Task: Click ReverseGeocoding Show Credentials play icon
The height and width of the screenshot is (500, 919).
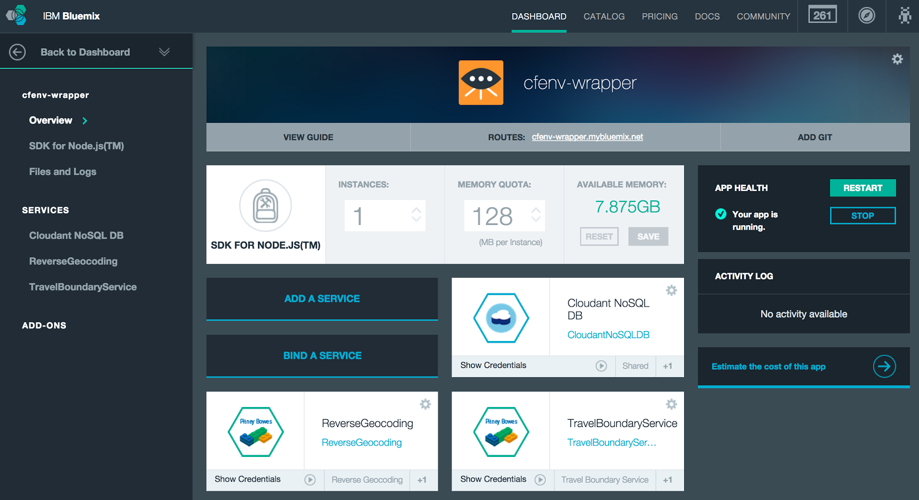Action: [x=310, y=480]
